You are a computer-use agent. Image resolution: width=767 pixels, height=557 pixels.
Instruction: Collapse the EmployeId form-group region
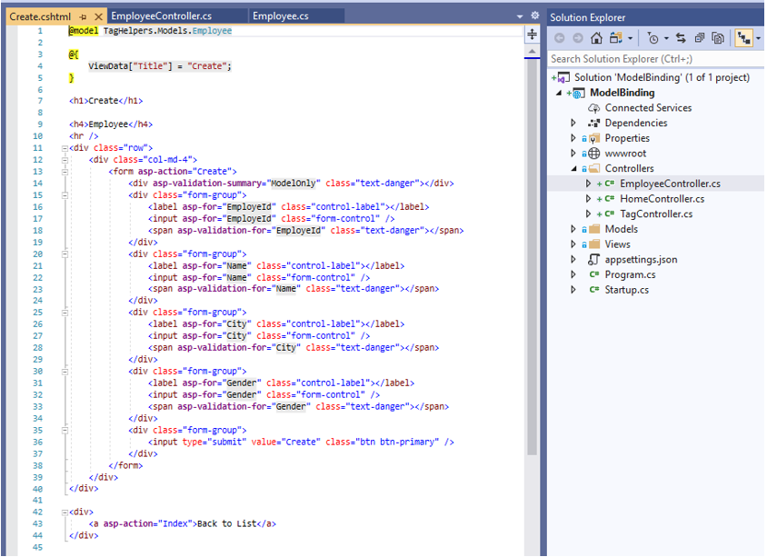pos(65,195)
